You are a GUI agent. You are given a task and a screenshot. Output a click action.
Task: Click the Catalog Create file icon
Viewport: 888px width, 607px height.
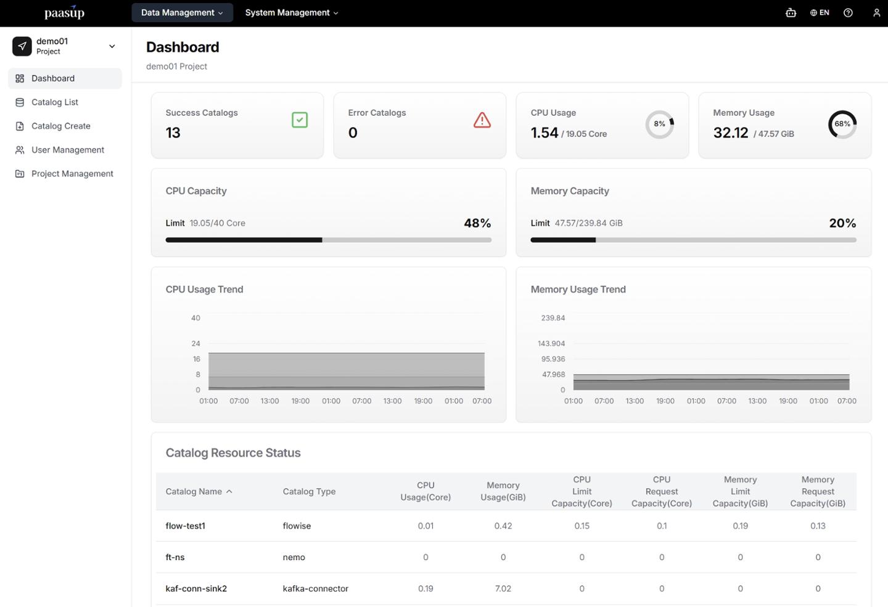coord(20,126)
